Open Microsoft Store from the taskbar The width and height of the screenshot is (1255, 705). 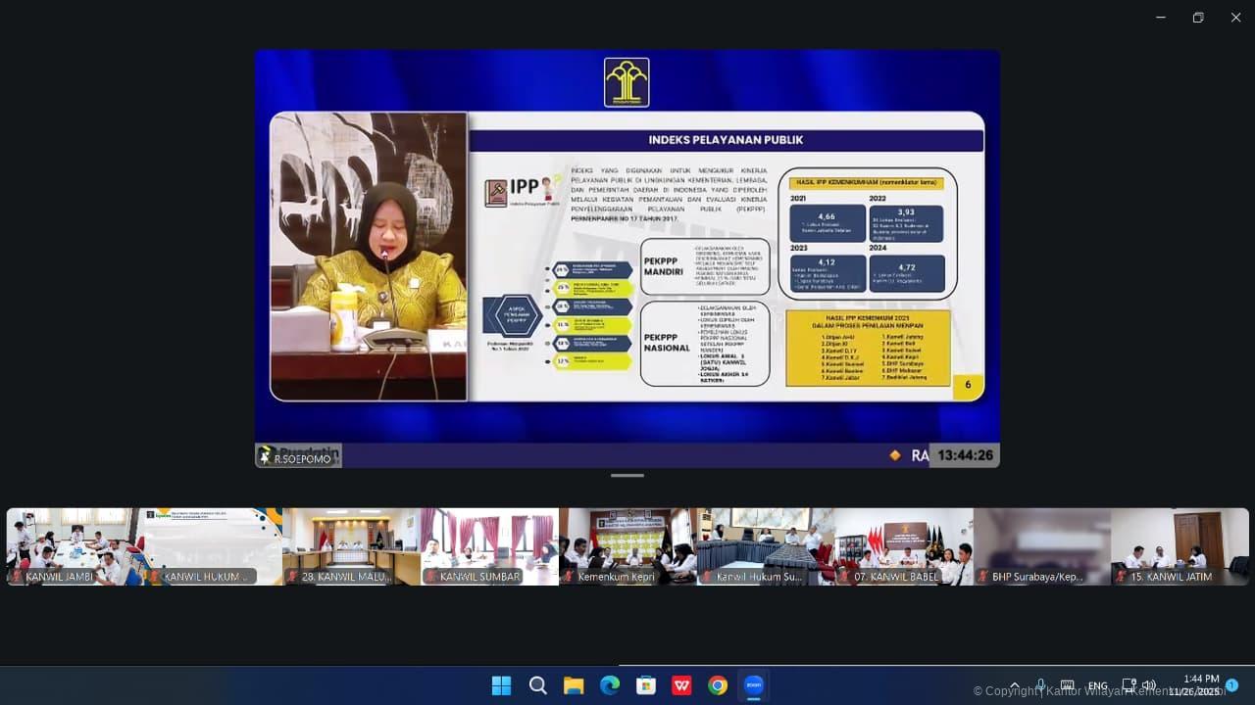pos(645,685)
